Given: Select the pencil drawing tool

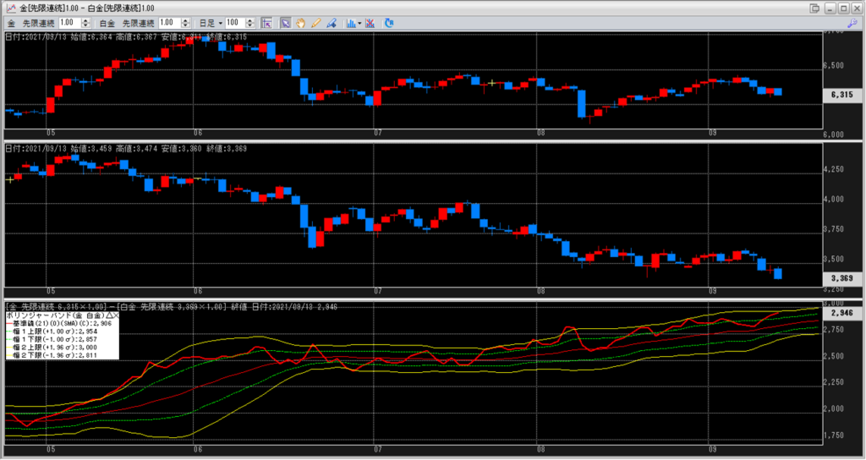Looking at the screenshot, I should 316,23.
